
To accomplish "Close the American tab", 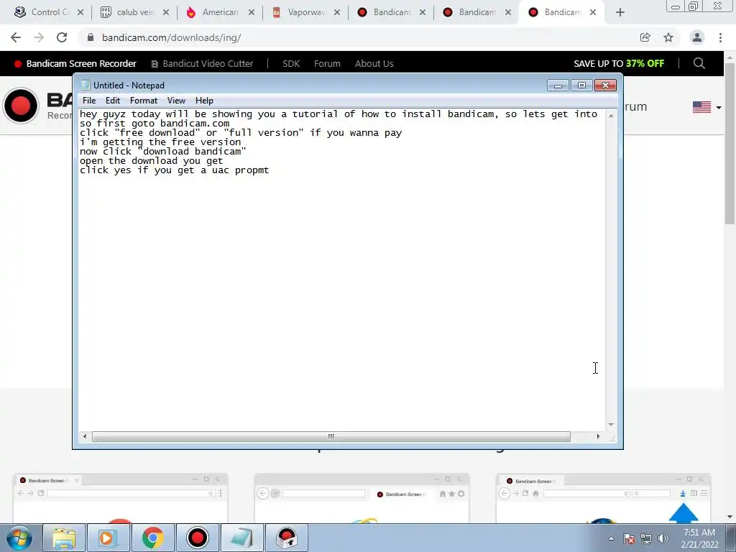I will pos(252,12).
